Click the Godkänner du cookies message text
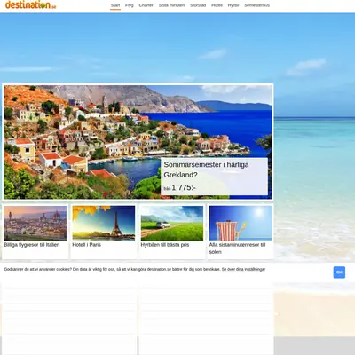The height and width of the screenshot is (355, 355). pyautogui.click(x=112, y=269)
